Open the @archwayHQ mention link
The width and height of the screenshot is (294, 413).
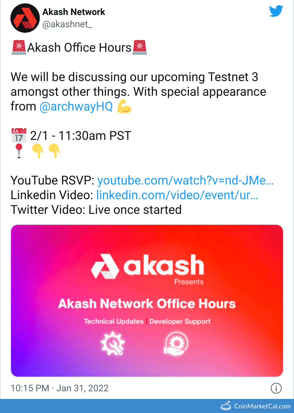pos(76,106)
